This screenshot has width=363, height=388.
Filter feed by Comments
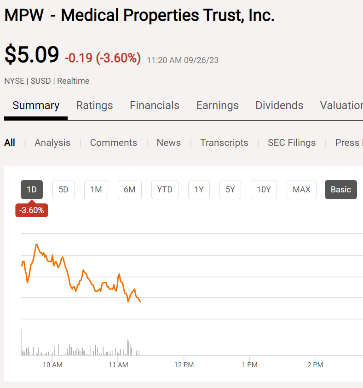pos(113,143)
